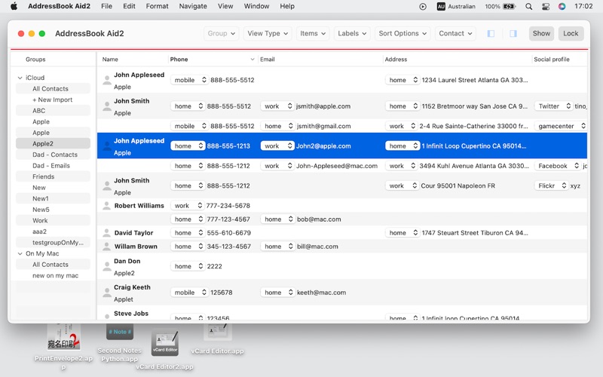This screenshot has width=603, height=377.
Task: Open the Window menu
Action: coord(256,6)
